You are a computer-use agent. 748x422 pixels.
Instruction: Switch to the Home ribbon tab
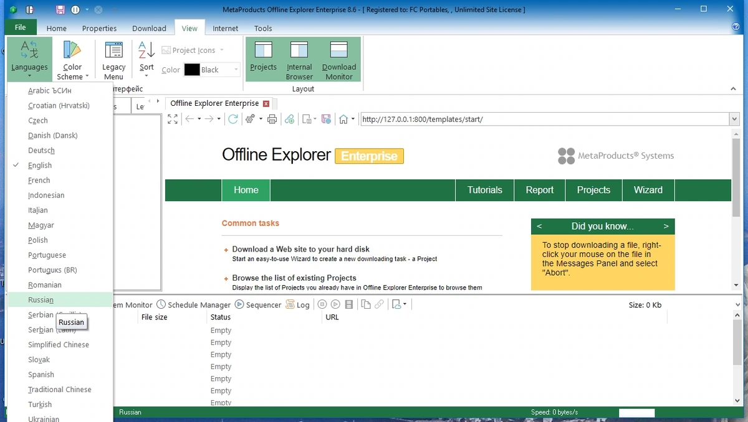[x=56, y=28]
